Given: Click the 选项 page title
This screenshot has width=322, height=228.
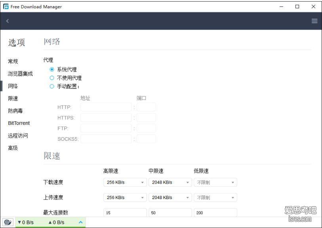Looking at the screenshot, I should pos(17,42).
